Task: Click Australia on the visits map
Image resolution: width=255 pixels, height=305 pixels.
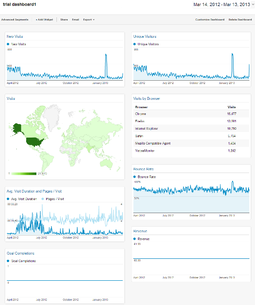Action: tap(106, 163)
